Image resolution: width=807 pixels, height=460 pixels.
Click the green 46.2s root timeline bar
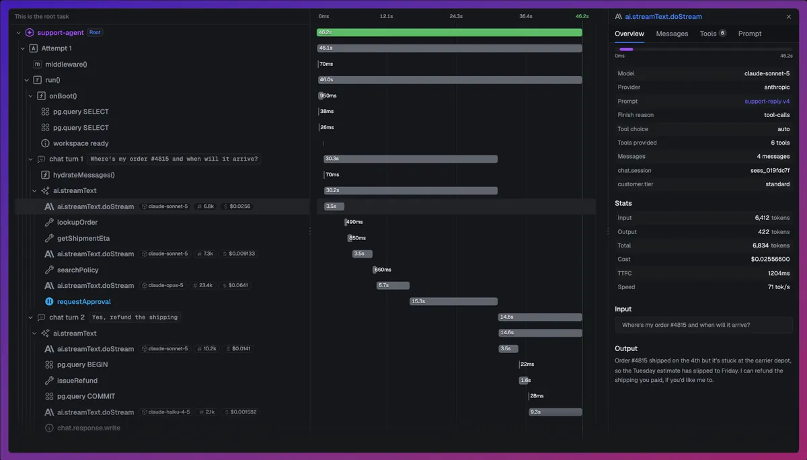449,32
